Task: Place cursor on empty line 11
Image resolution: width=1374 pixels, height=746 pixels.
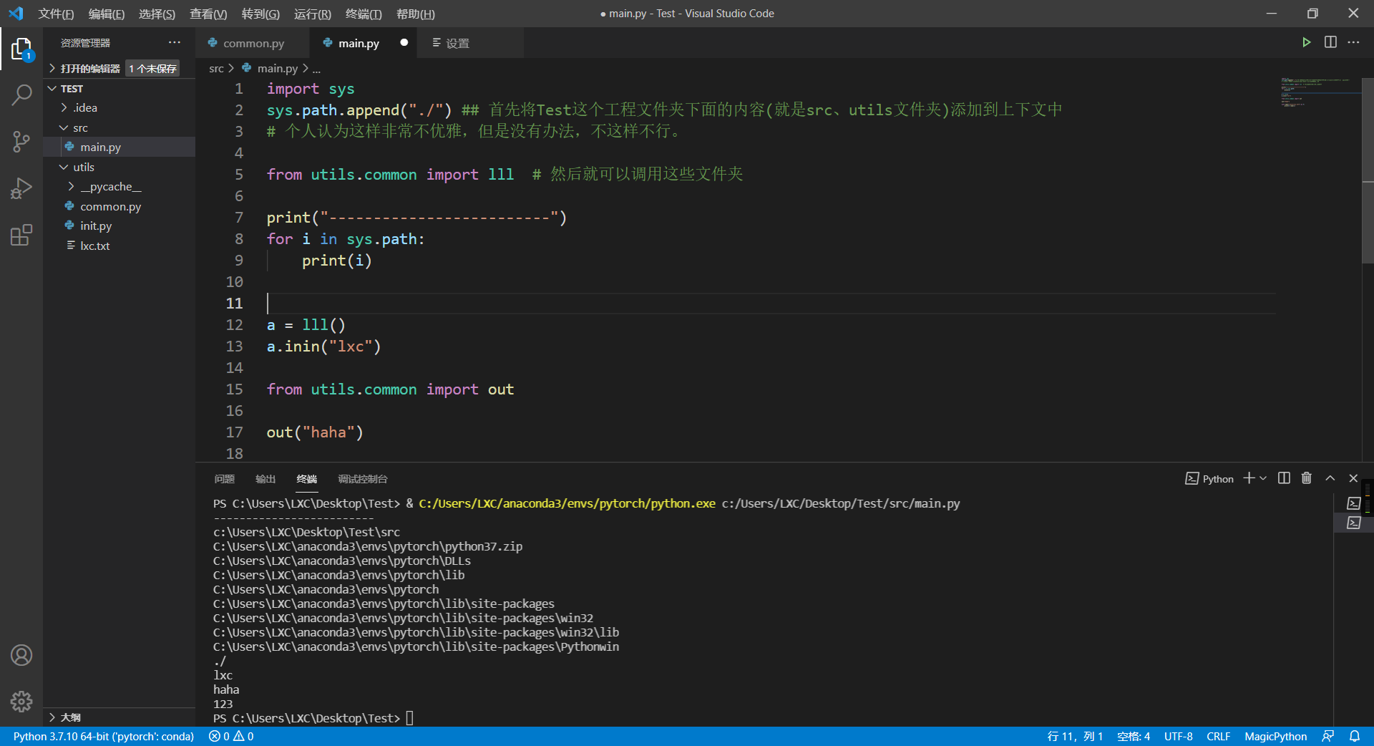Action: coord(770,303)
